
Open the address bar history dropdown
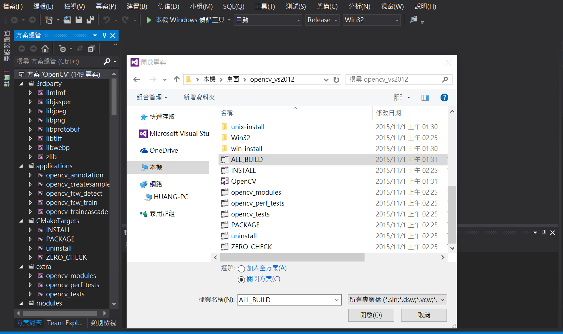pos(326,80)
